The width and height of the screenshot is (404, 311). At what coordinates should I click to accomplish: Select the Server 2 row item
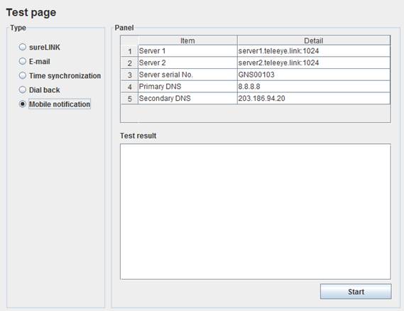point(187,62)
